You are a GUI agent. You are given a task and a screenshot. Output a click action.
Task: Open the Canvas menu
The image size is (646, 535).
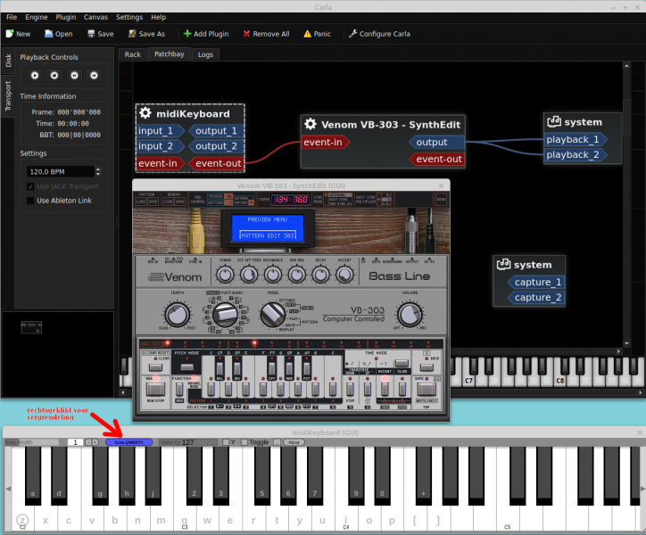click(95, 17)
